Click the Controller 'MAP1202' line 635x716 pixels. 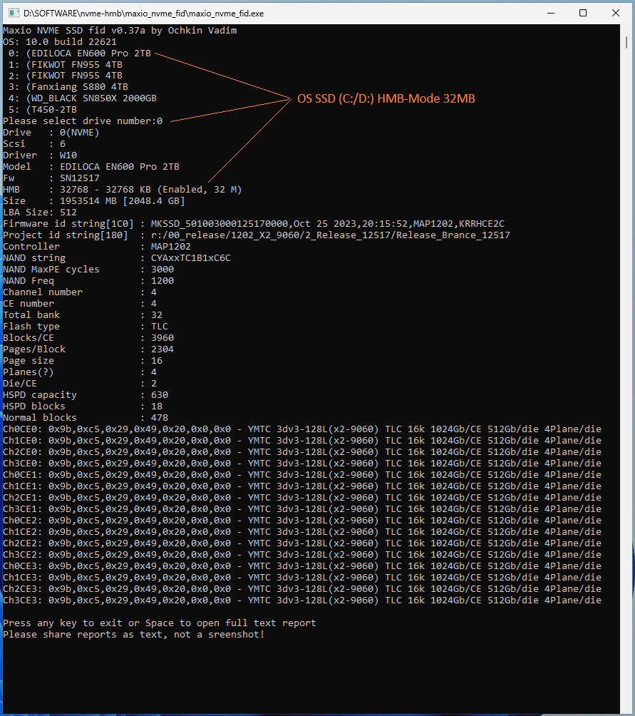point(97,247)
